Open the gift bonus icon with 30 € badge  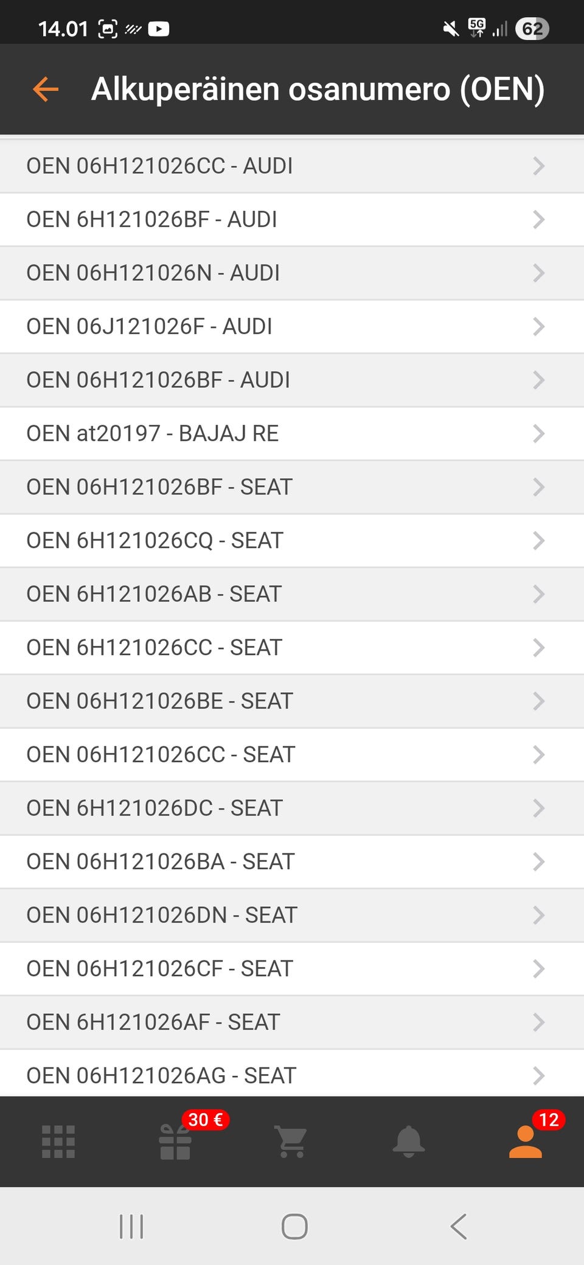click(175, 1142)
